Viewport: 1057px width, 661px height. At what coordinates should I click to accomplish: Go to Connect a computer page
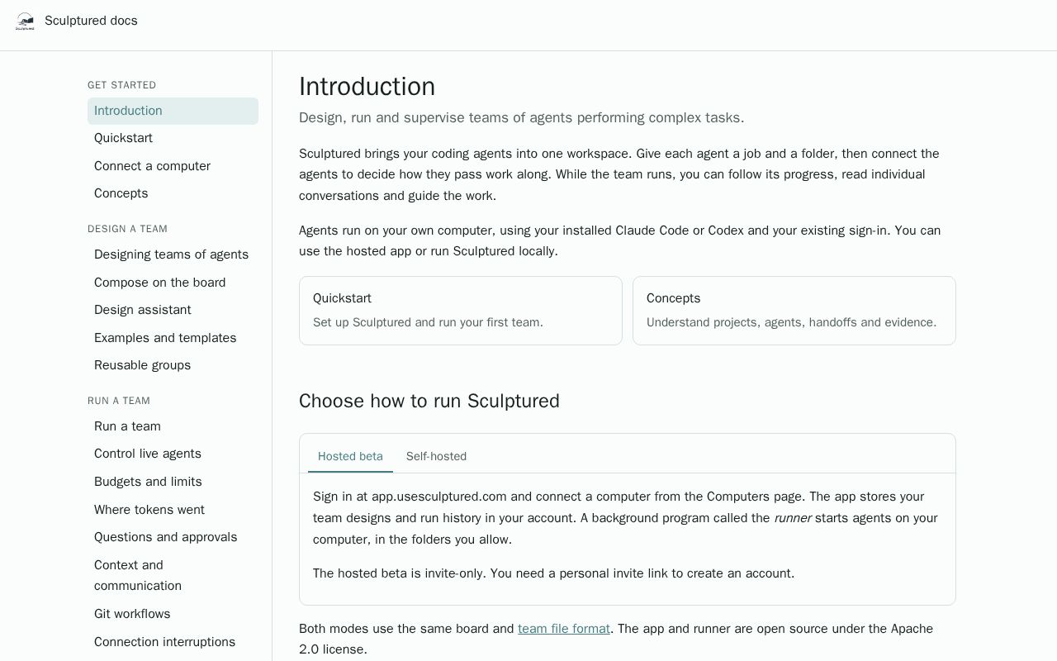[173, 166]
